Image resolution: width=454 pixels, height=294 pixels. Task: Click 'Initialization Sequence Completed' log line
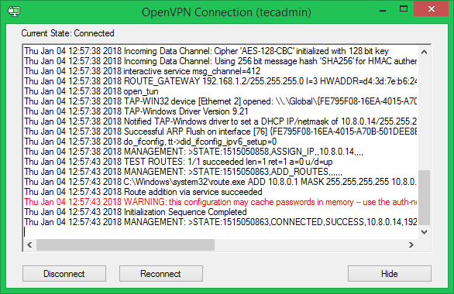136,212
